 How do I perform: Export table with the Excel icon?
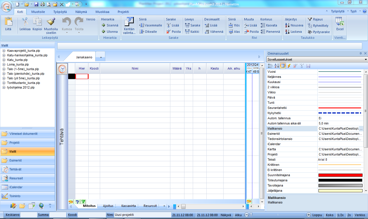[x=340, y=22]
